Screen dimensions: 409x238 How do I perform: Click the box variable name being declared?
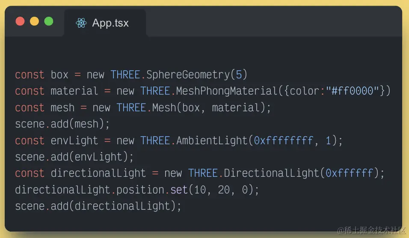coord(59,74)
